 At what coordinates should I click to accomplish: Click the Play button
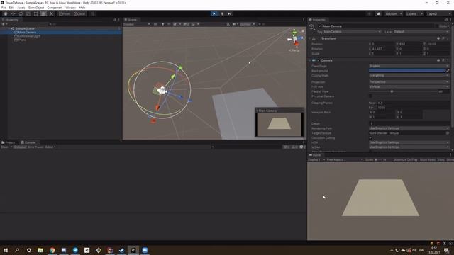(x=214, y=13)
